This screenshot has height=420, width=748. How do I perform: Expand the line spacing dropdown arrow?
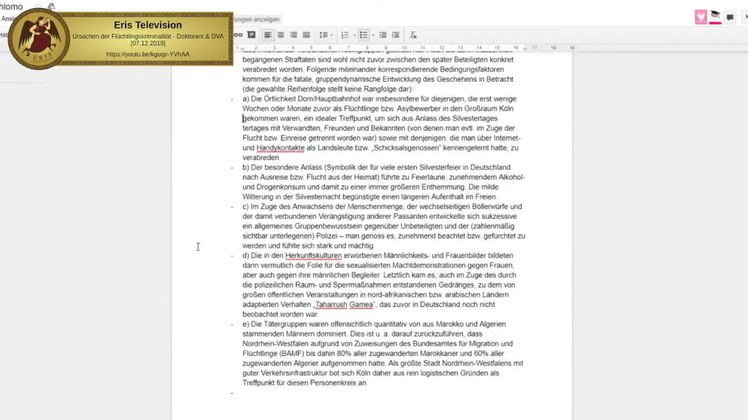pos(330,36)
